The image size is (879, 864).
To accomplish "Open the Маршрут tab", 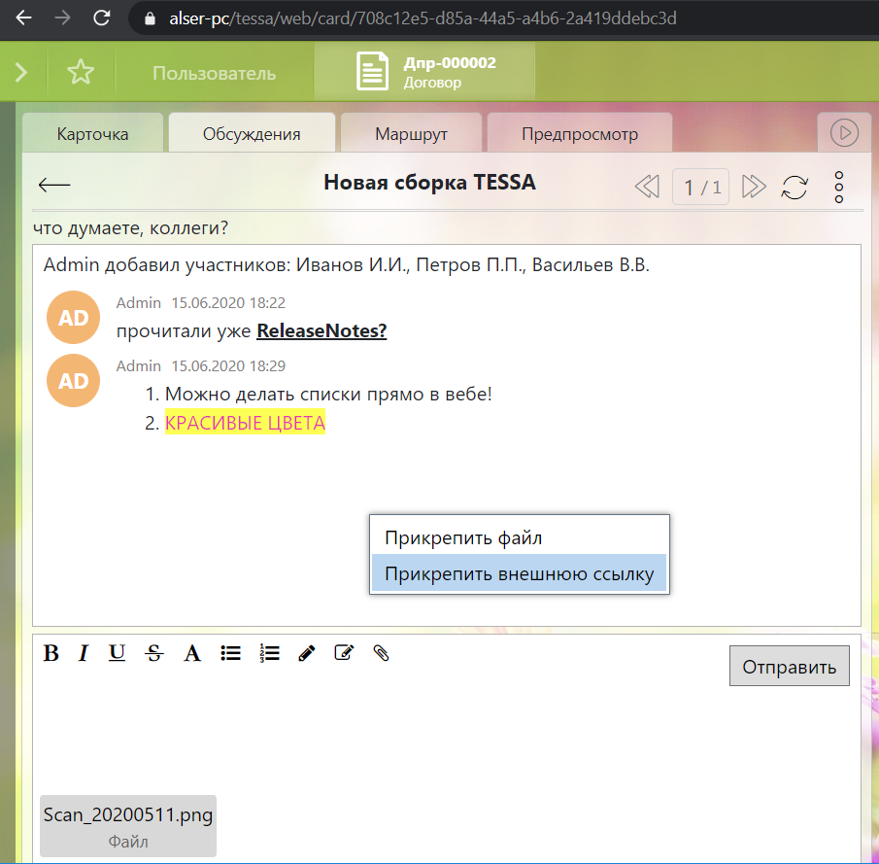I will [x=411, y=133].
